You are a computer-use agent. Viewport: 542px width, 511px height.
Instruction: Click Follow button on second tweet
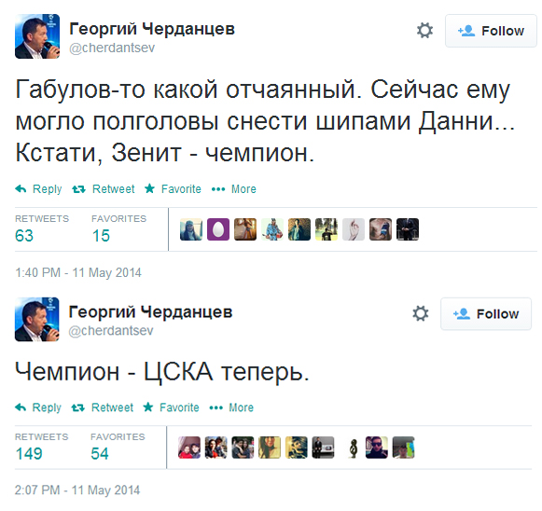(x=486, y=313)
